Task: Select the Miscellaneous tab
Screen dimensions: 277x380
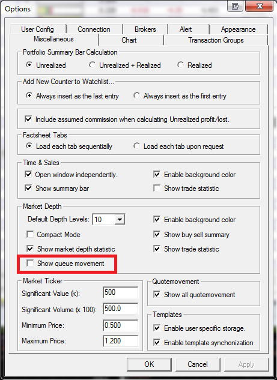Action: click(53, 39)
